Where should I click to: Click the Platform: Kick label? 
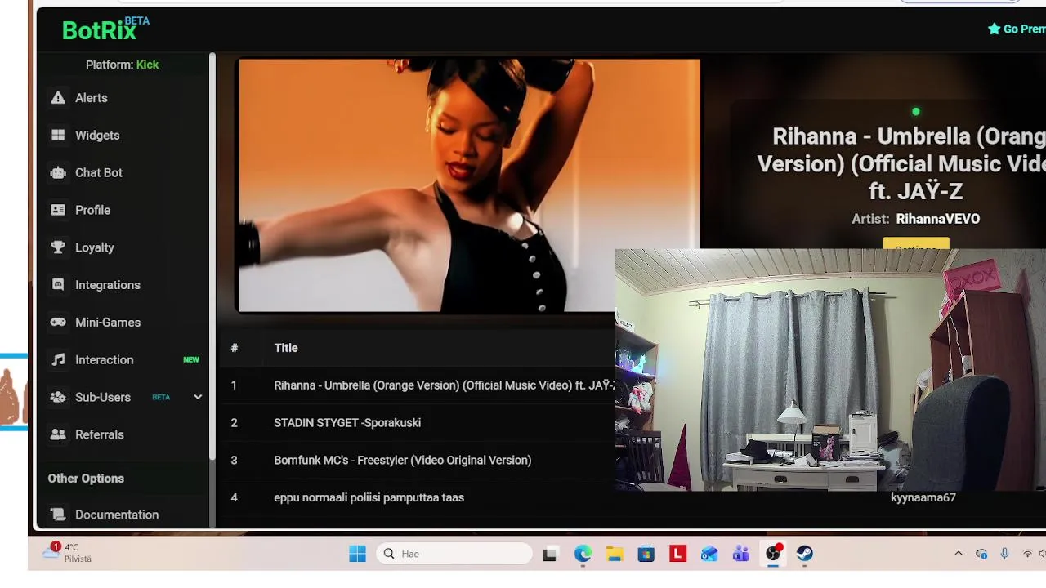point(123,65)
